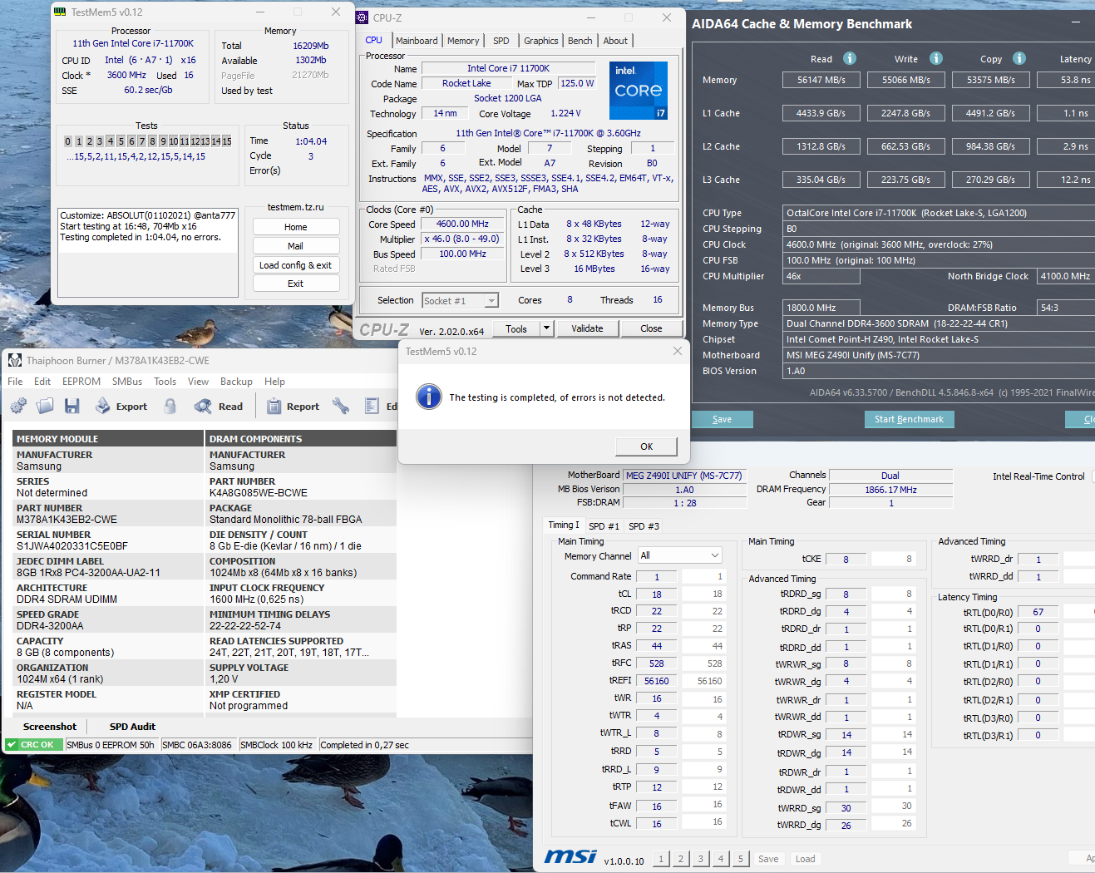1095x873 pixels.
Task: Expand the CPU-Z Tools dropdown arrow
Action: [x=546, y=328]
